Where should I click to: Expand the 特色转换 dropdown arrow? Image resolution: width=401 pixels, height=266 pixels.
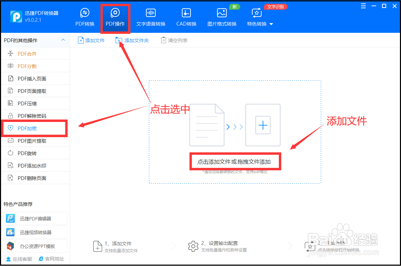pos(271,24)
